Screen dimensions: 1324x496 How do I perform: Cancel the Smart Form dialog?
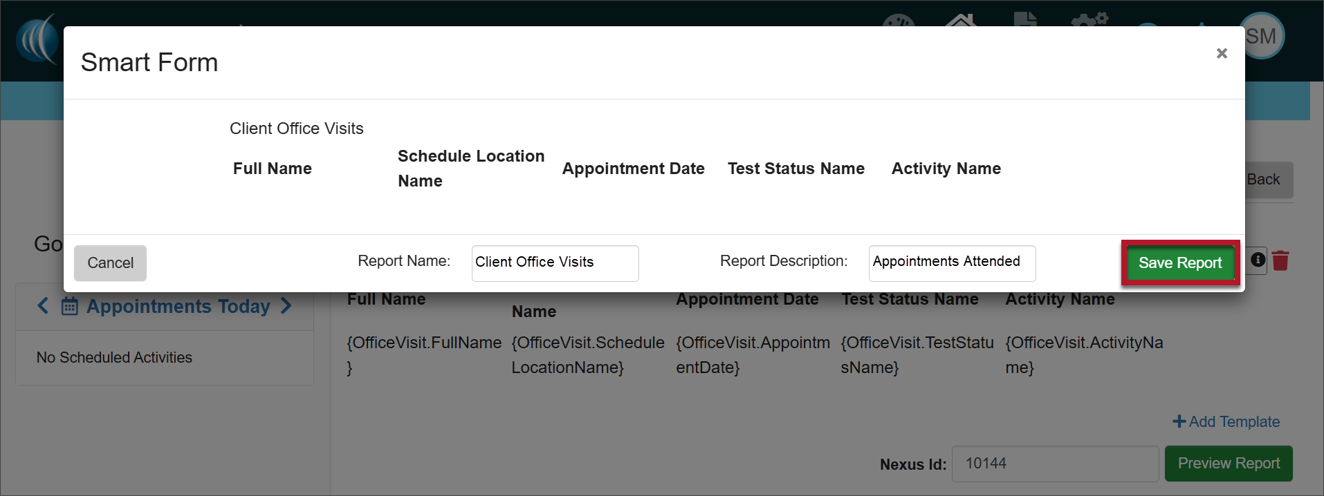[x=110, y=263]
